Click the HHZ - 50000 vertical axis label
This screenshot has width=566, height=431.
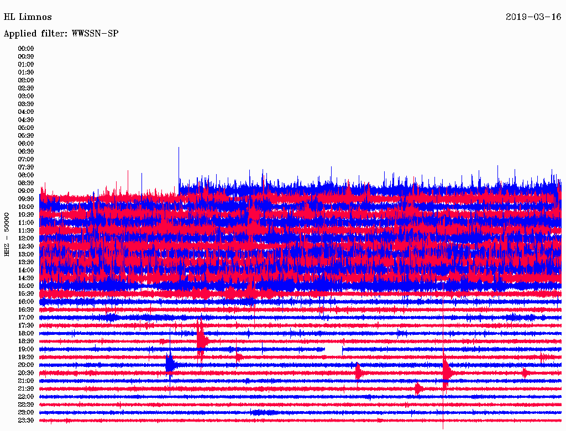tap(7, 234)
